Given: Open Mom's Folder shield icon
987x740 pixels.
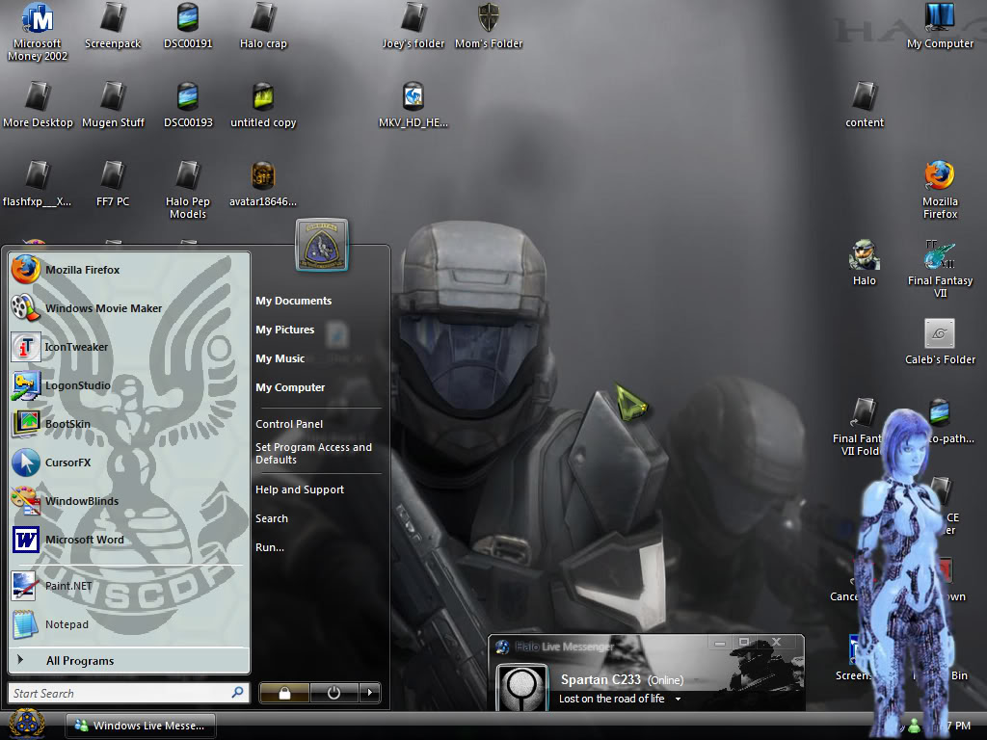Looking at the screenshot, I should tap(489, 26).
